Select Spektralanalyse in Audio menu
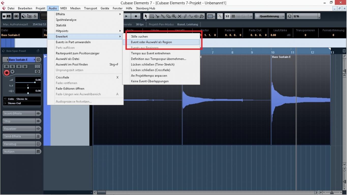 (86, 20)
